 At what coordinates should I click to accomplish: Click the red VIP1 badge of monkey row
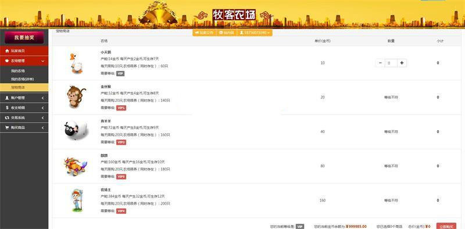(121, 108)
